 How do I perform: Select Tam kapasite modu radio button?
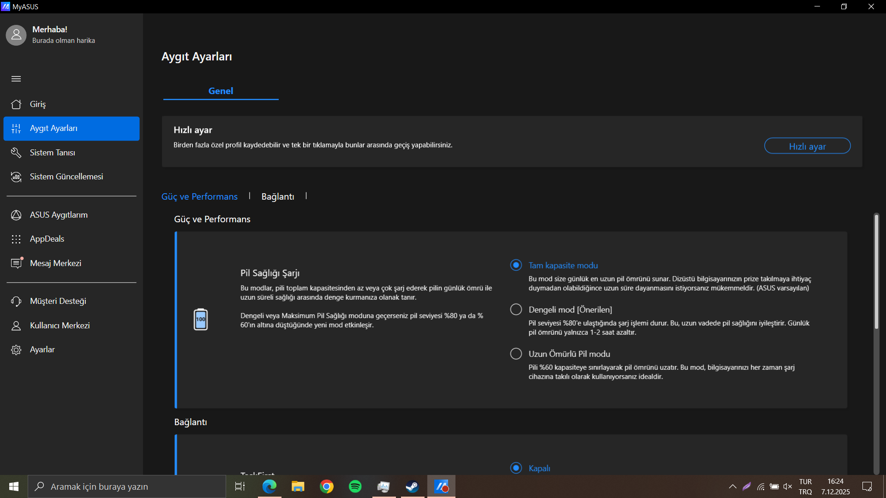click(516, 265)
